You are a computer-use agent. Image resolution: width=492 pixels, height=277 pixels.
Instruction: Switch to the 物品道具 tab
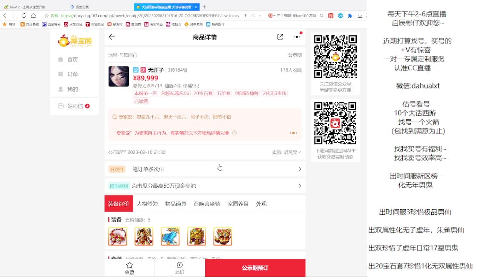[x=176, y=204]
